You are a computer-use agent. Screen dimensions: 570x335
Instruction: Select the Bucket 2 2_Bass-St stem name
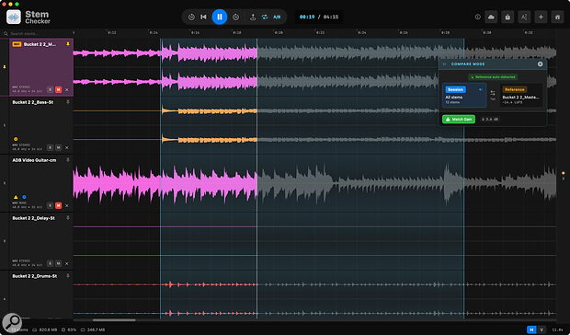point(33,102)
